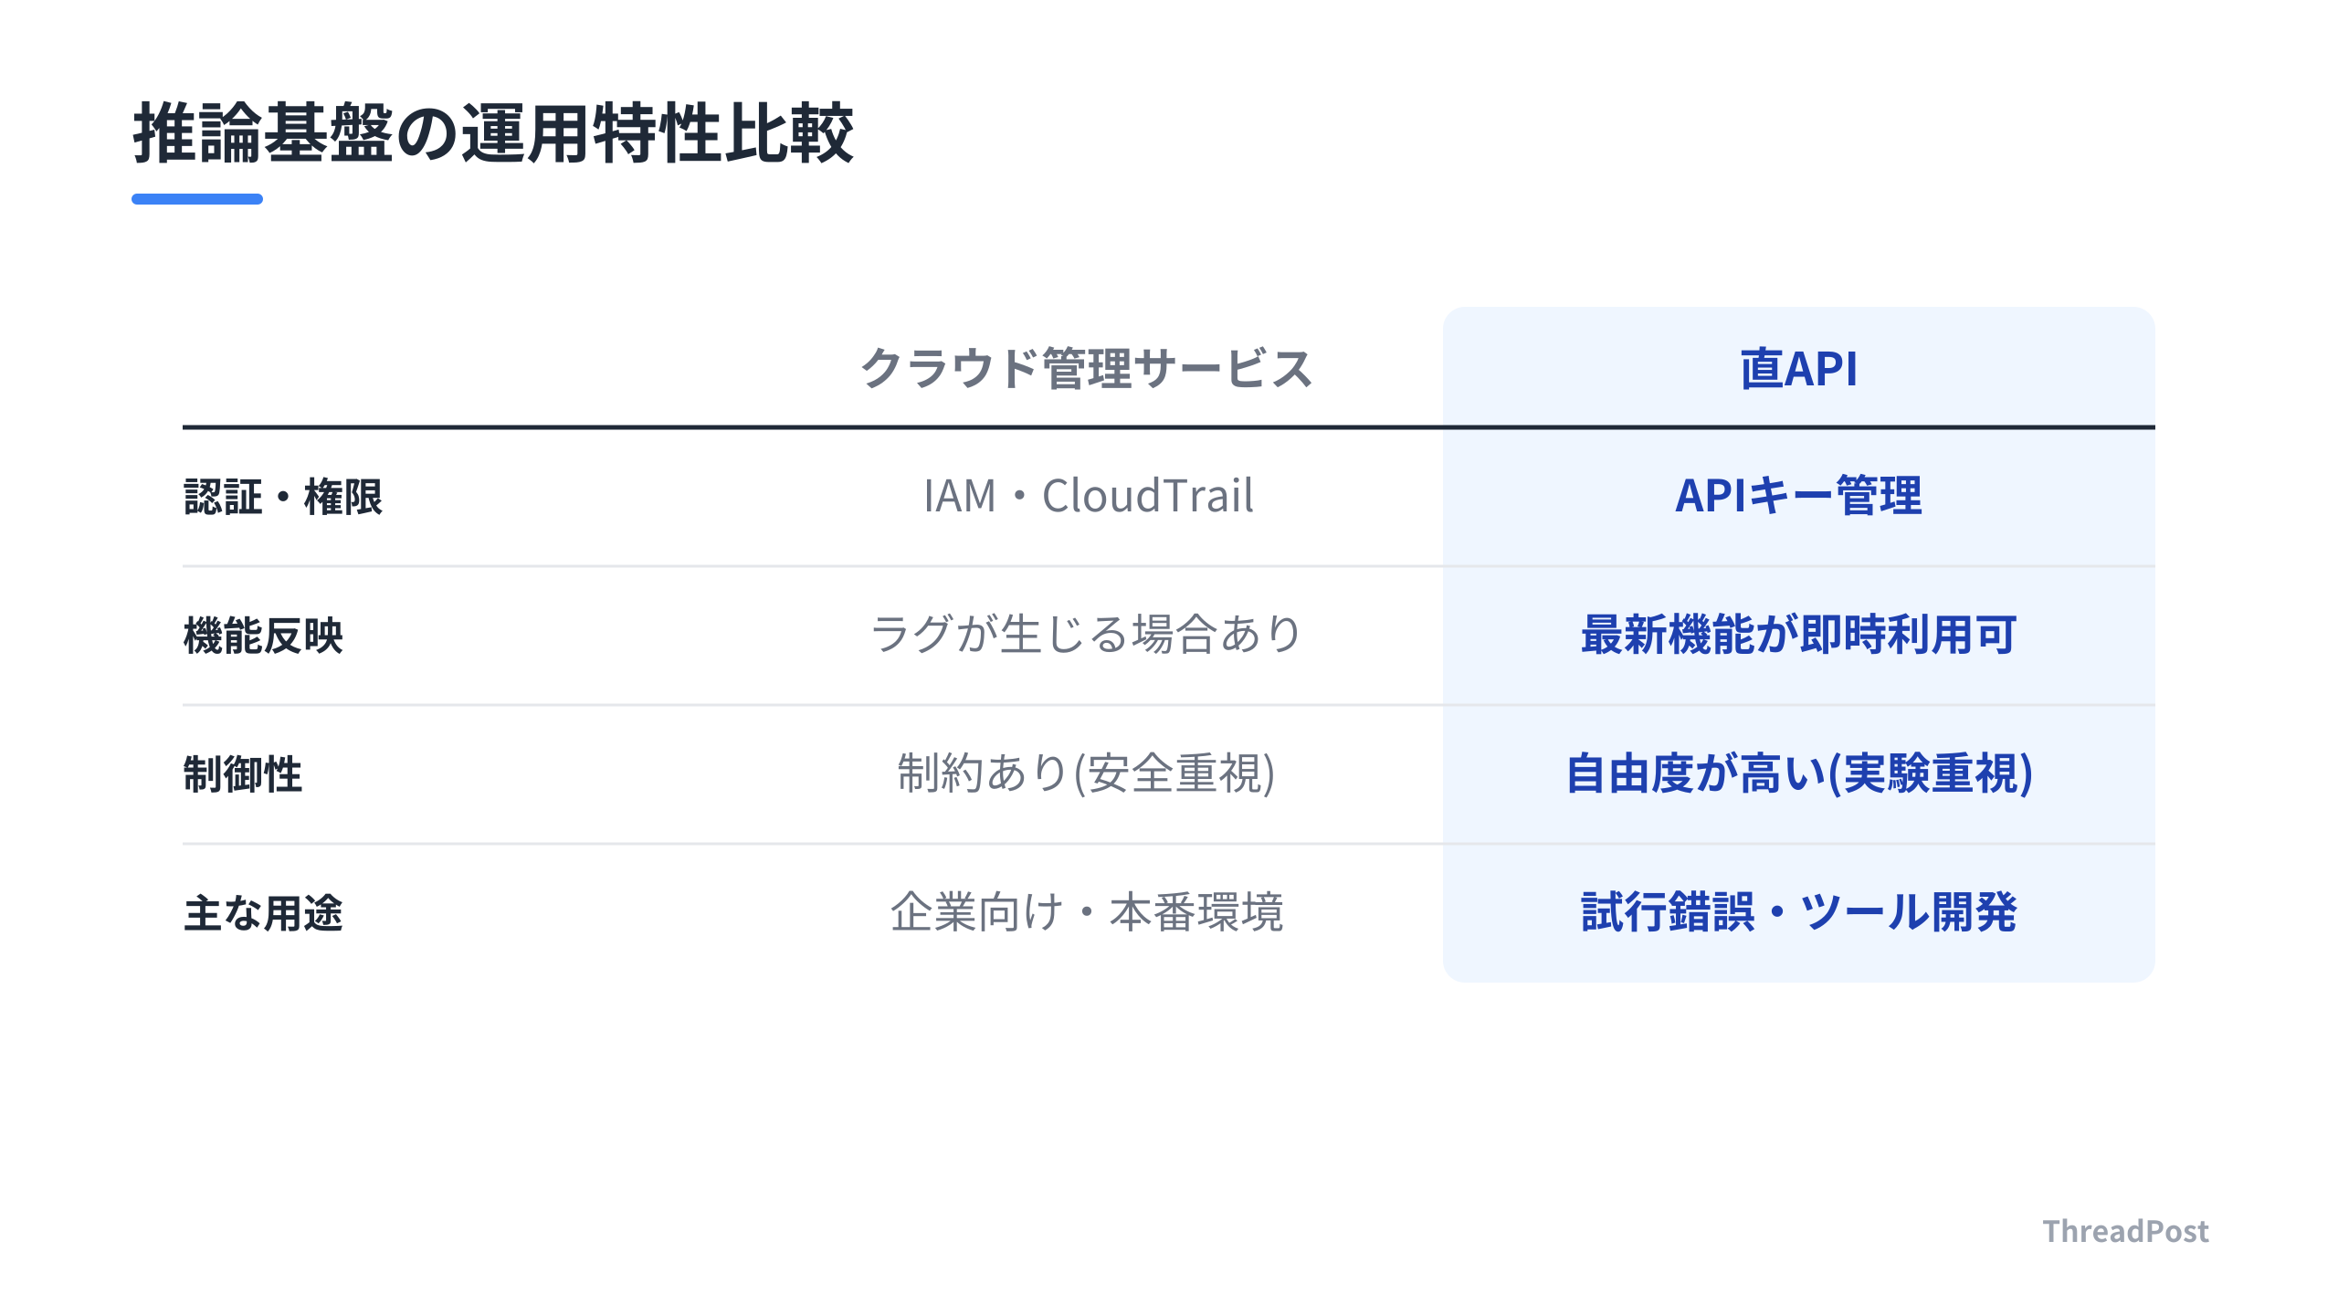Click the dark header divider line of the table
The image size is (2338, 1315).
pyautogui.click(x=1169, y=426)
